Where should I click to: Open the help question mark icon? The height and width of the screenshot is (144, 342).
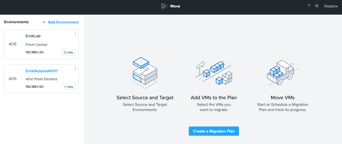tap(309, 6)
